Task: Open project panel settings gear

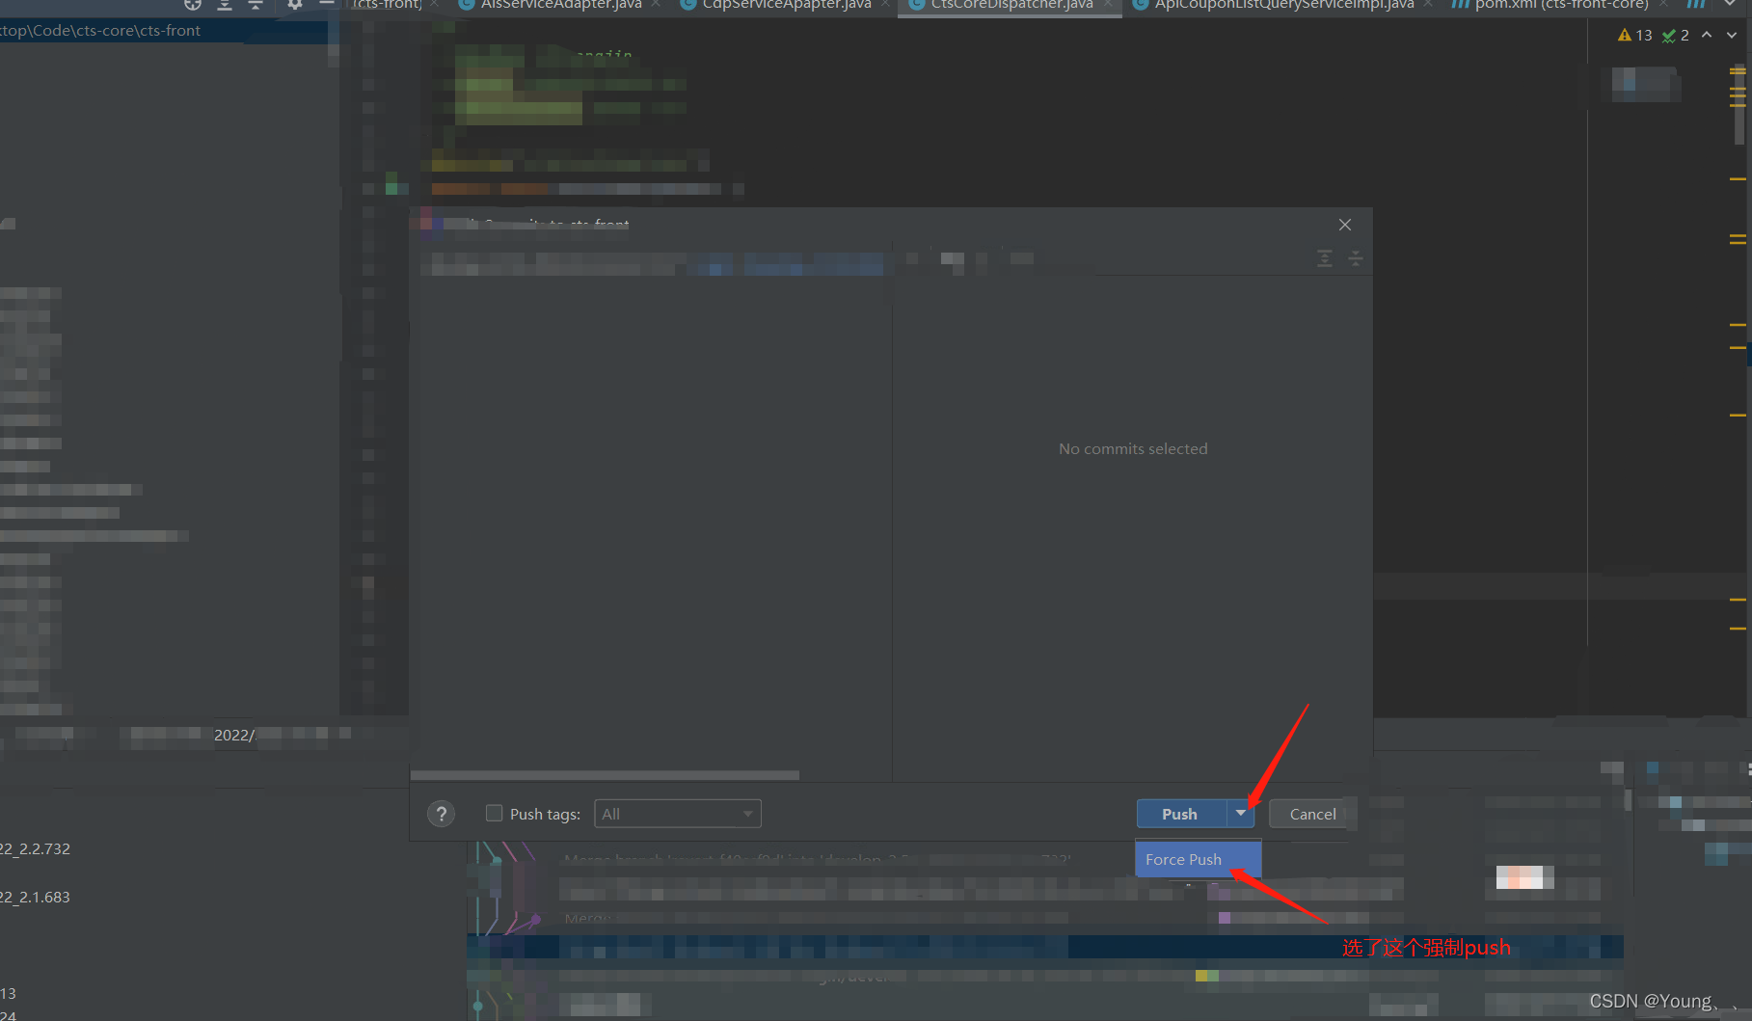Action: (x=295, y=4)
